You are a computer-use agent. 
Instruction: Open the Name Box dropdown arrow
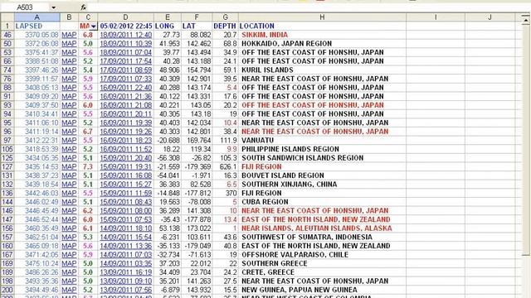point(53,7)
